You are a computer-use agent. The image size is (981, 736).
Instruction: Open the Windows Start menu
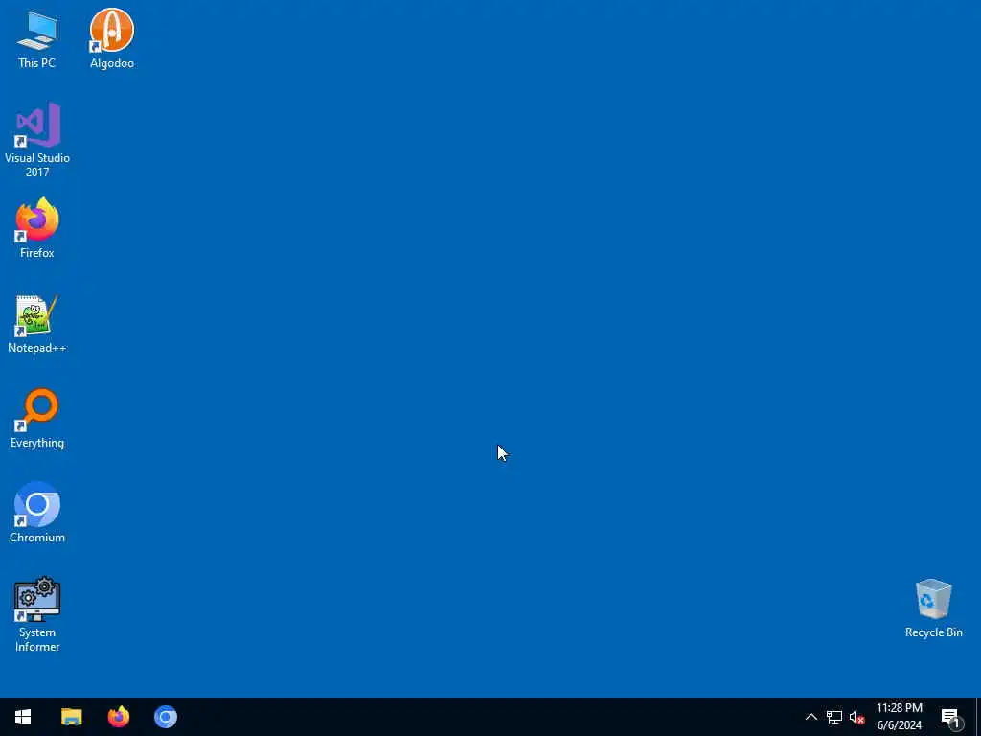point(23,717)
